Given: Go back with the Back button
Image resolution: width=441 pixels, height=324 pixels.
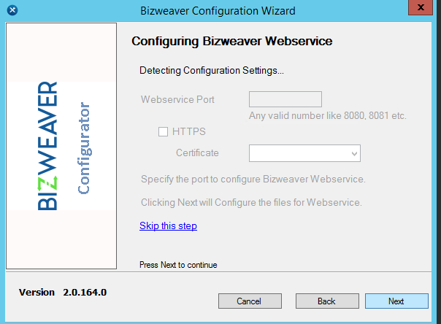Looking at the screenshot, I should tap(327, 301).
